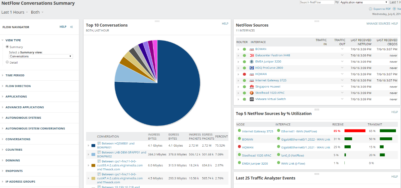
Task: Click the Cisco icon beside BOWAN
Action: point(252,49)
